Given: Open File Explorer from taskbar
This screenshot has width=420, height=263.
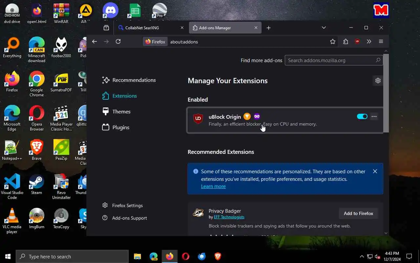Looking at the screenshot, I should click(x=137, y=256).
